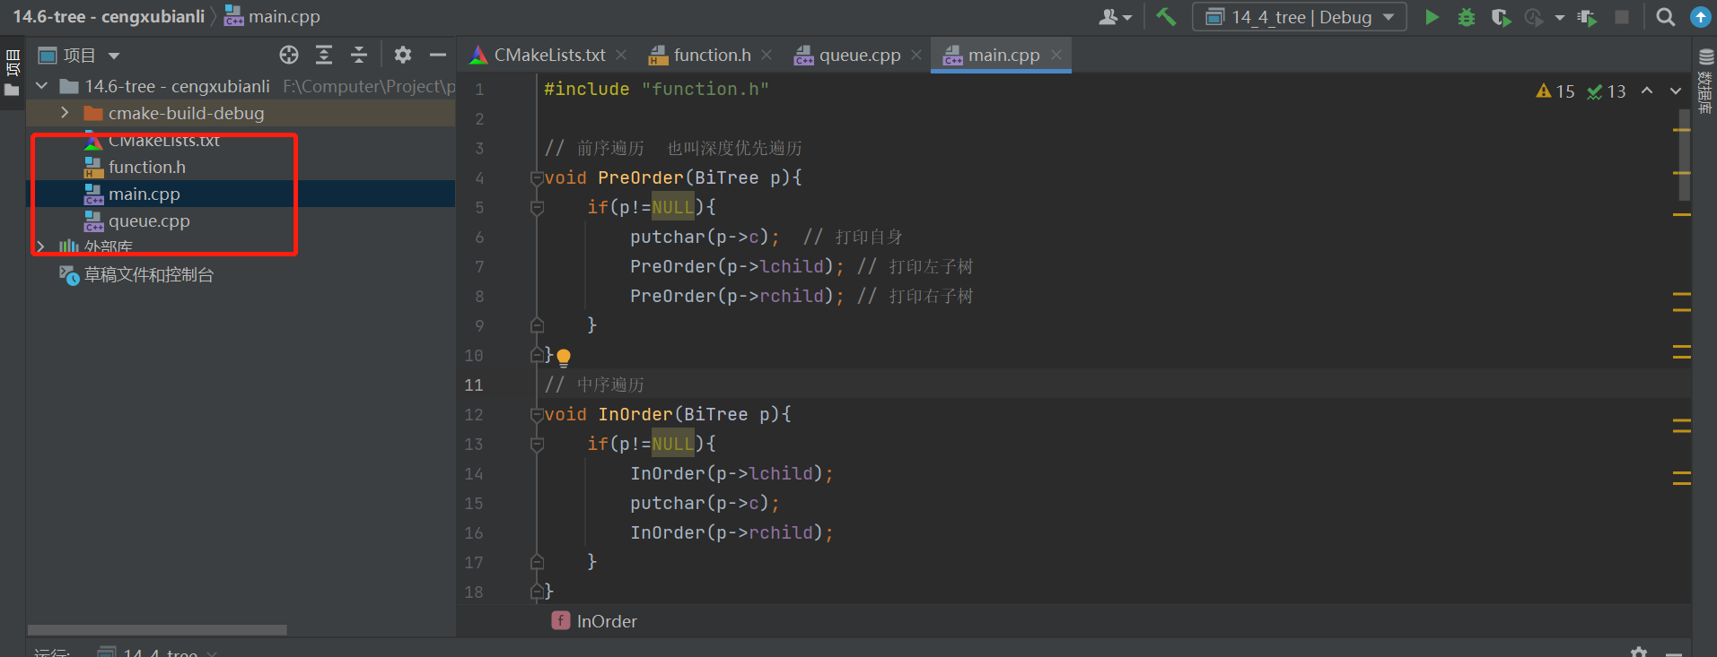Image resolution: width=1717 pixels, height=657 pixels.
Task: Click the stop process square icon
Action: pyautogui.click(x=1622, y=17)
